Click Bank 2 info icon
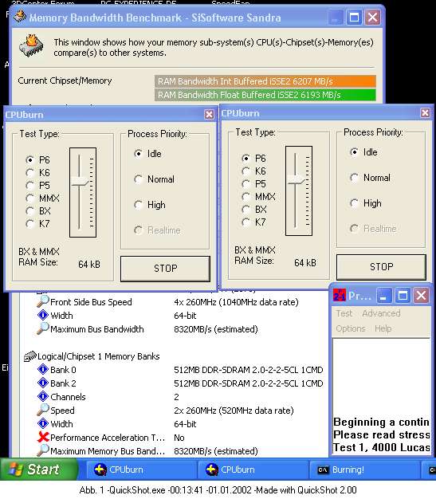The width and height of the screenshot is (436, 499). coord(43,383)
